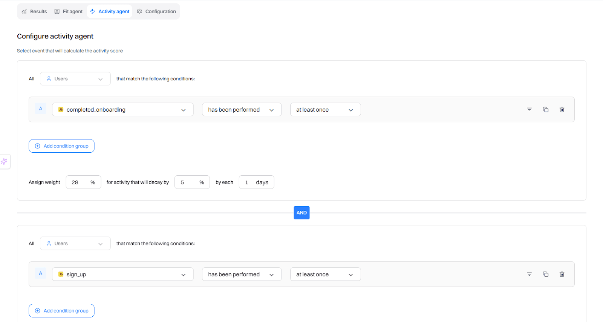603x322 pixels.
Task: Go to the Fit agent tab
Action: (x=69, y=12)
